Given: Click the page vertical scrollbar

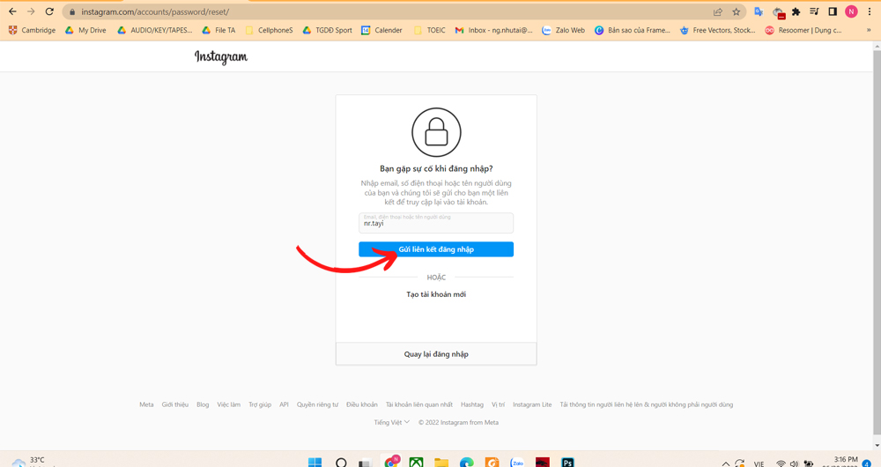Looking at the screenshot, I should pyautogui.click(x=877, y=241).
